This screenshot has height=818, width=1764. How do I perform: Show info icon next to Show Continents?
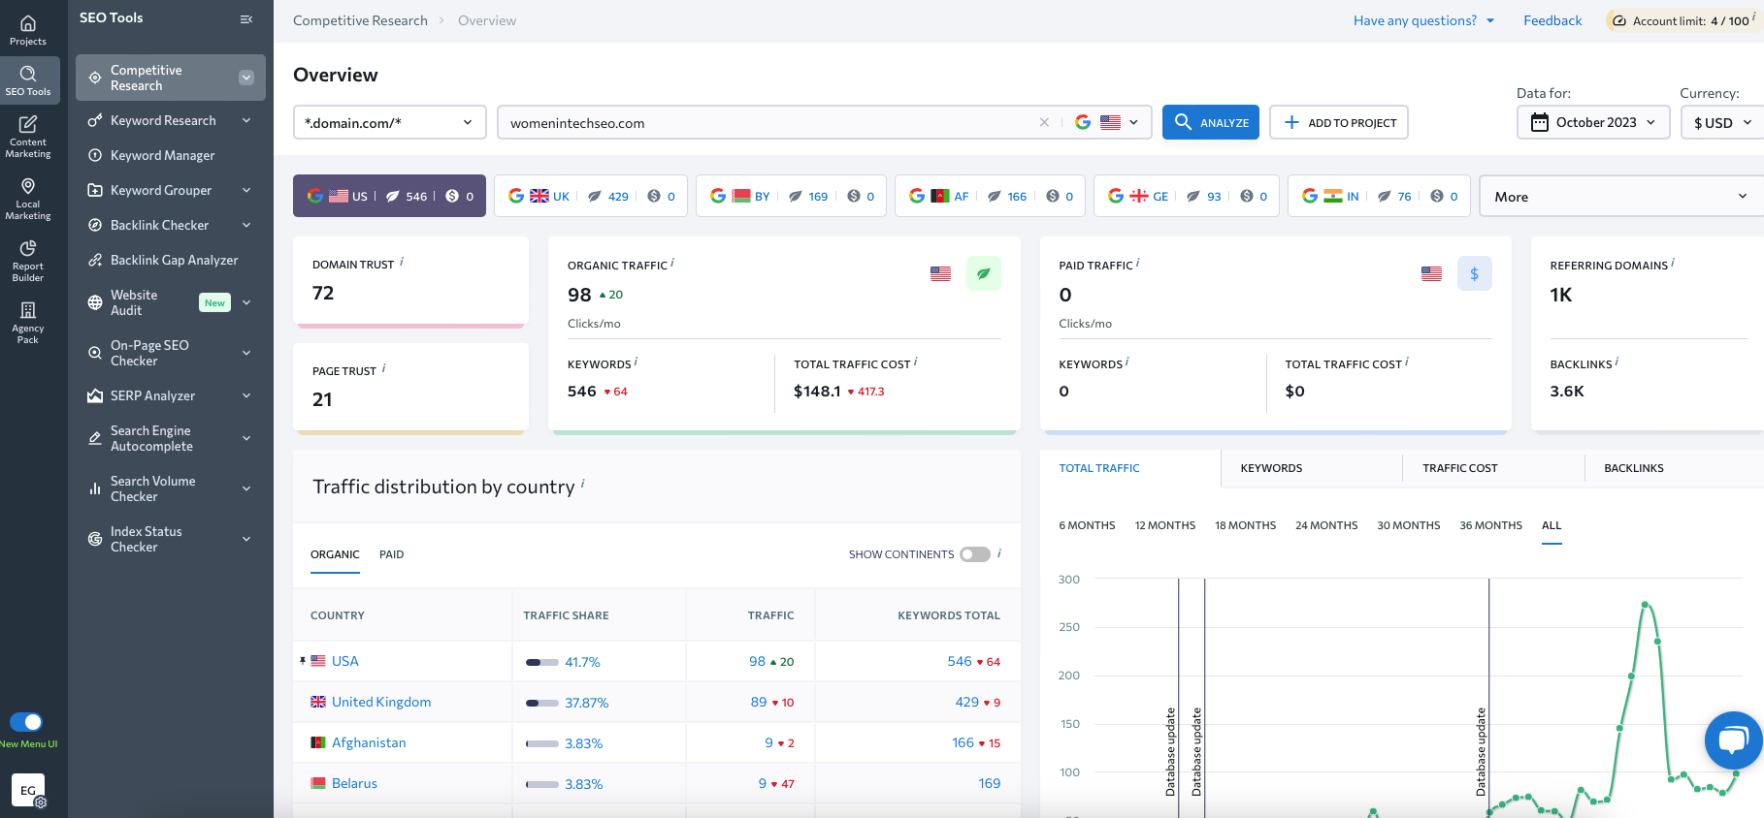click(x=999, y=552)
